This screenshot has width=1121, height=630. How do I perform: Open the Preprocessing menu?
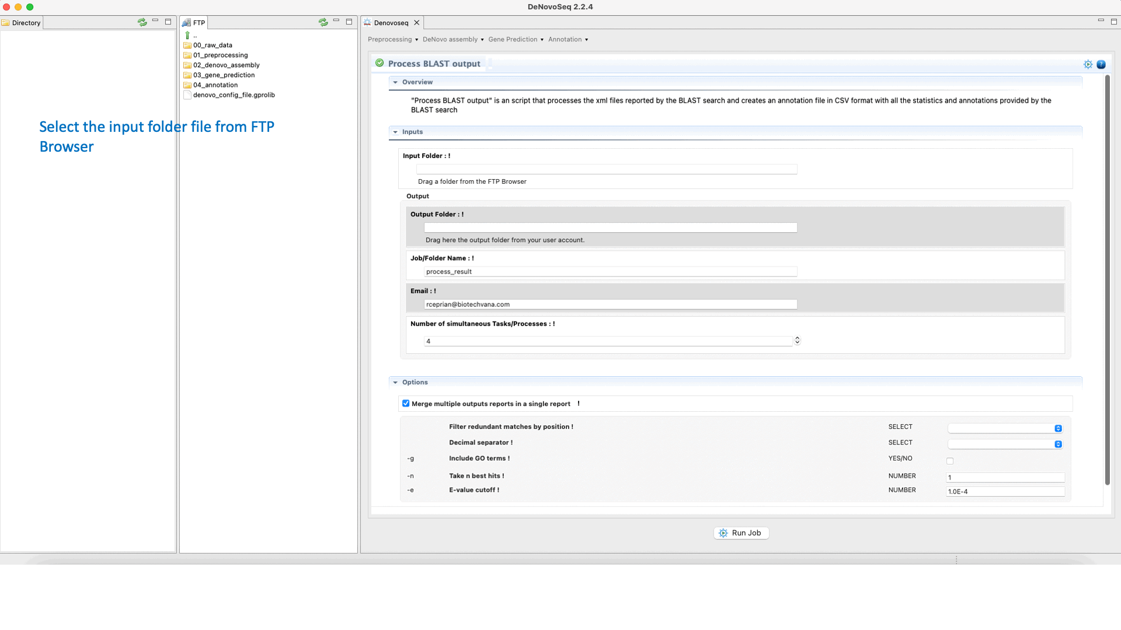392,40
